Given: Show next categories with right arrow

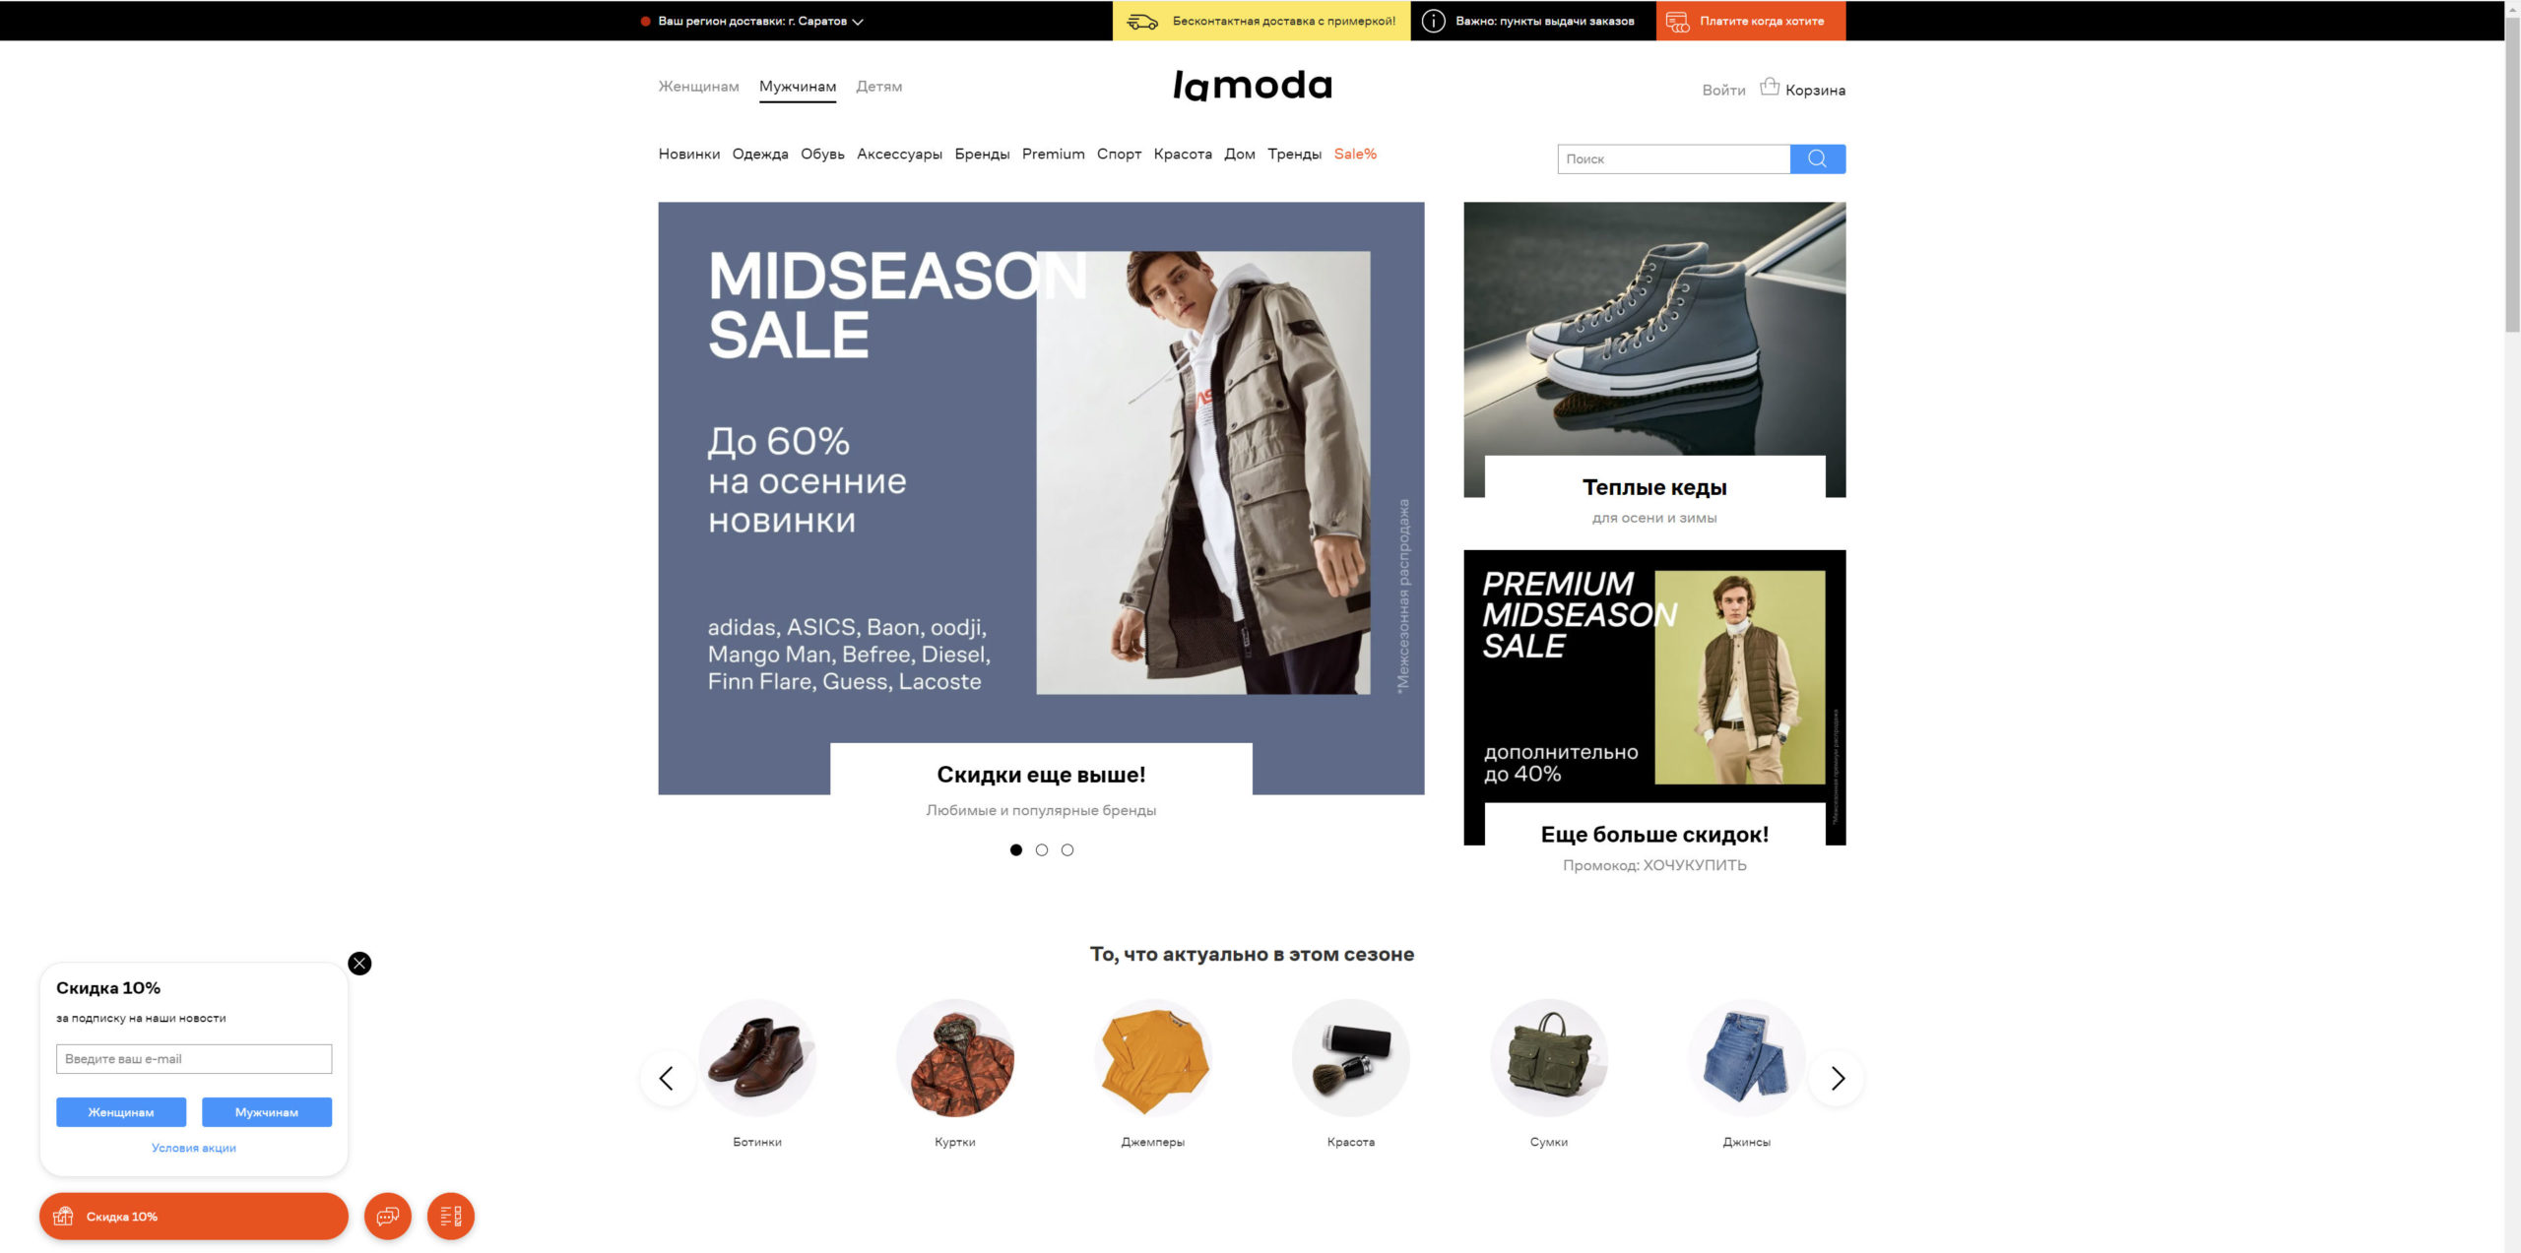Looking at the screenshot, I should [x=1838, y=1079].
